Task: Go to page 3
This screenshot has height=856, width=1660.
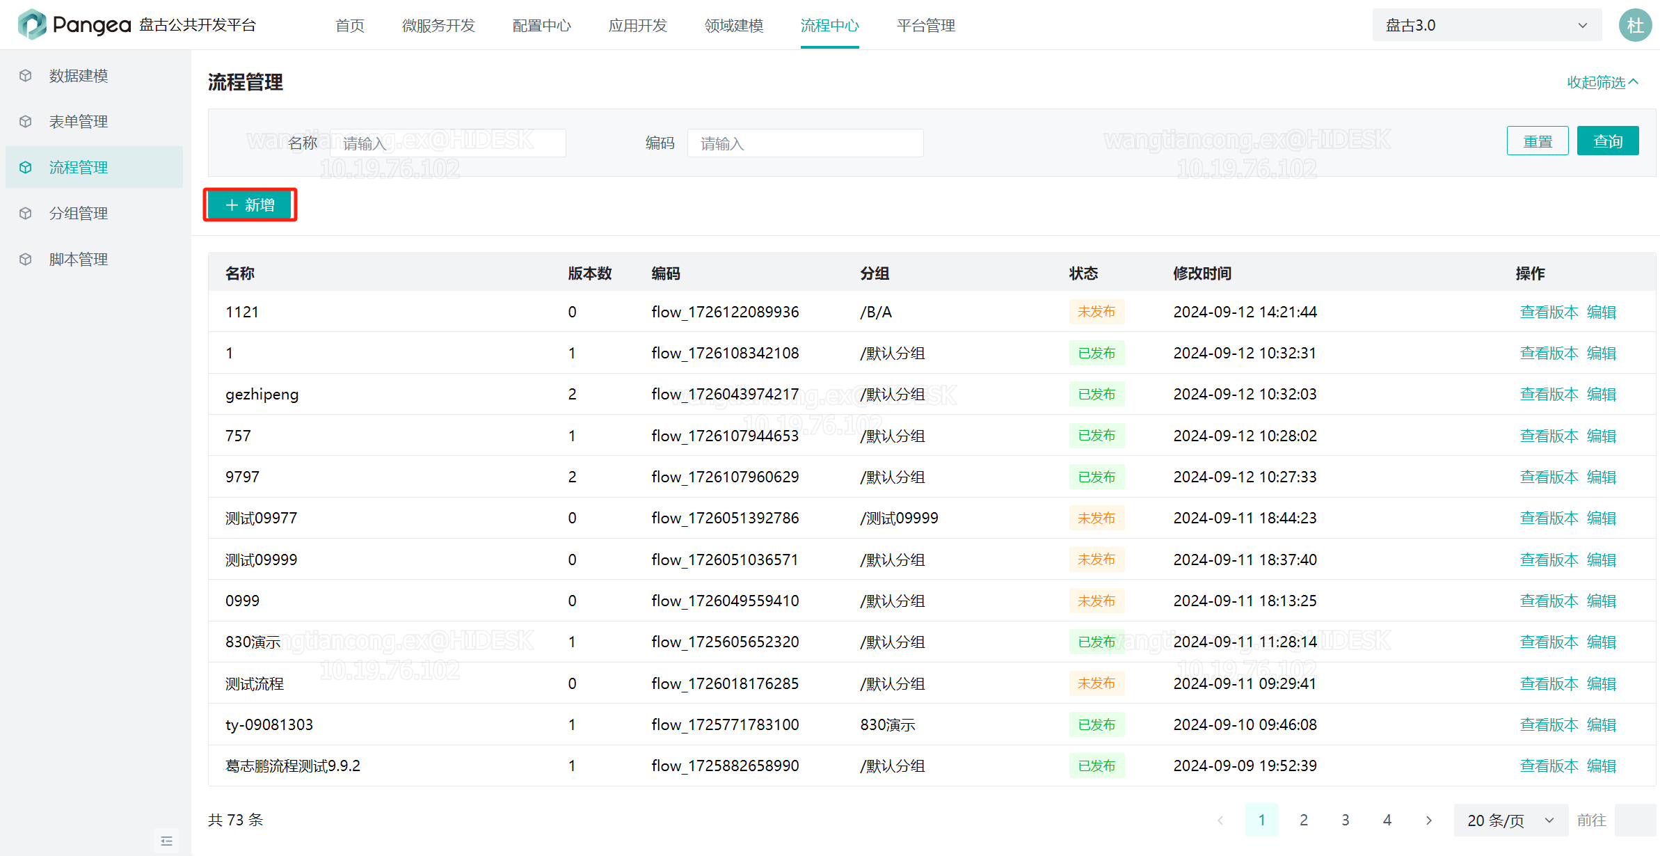Action: click(1346, 821)
